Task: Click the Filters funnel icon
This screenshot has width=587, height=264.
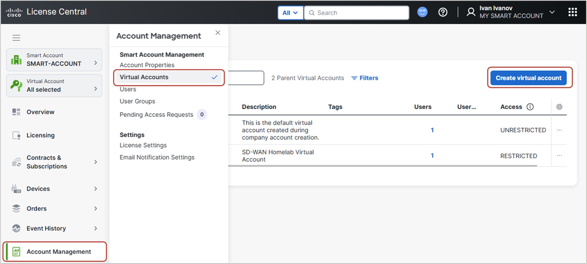Action: coord(354,78)
